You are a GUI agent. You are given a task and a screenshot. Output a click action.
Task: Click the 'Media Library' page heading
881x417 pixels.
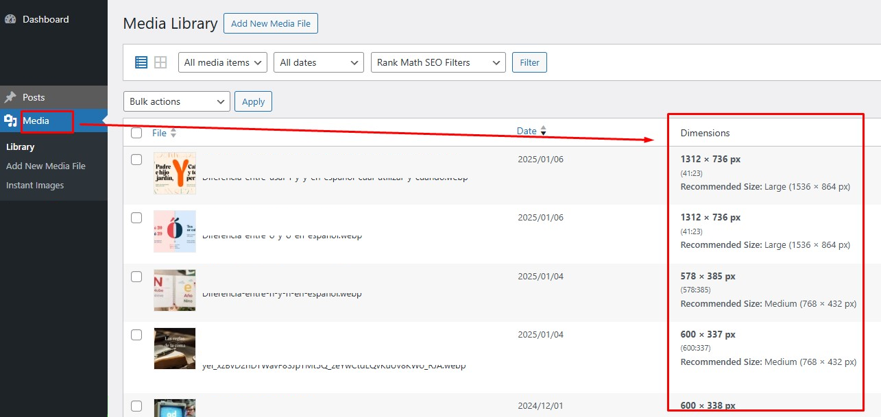click(170, 24)
